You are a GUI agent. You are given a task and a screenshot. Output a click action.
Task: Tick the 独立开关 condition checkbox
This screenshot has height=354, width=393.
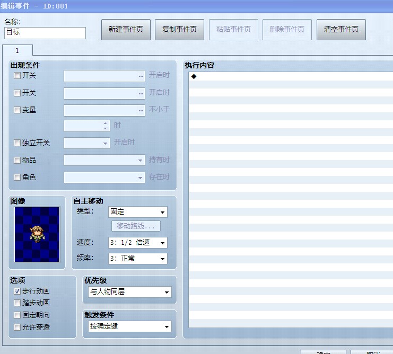pos(17,143)
